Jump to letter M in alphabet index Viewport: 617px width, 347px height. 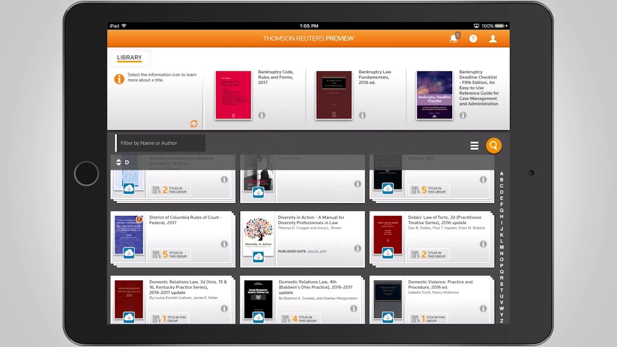(501, 247)
